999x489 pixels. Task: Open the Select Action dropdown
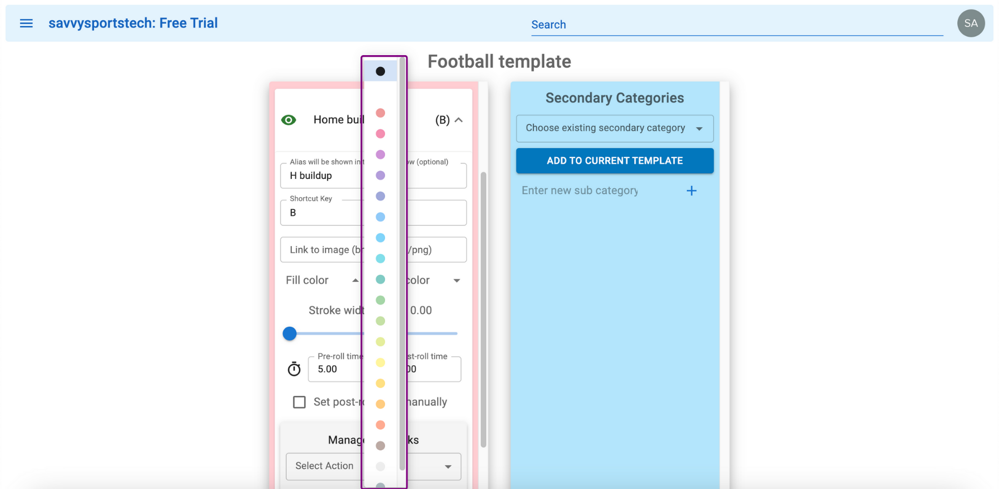click(373, 466)
